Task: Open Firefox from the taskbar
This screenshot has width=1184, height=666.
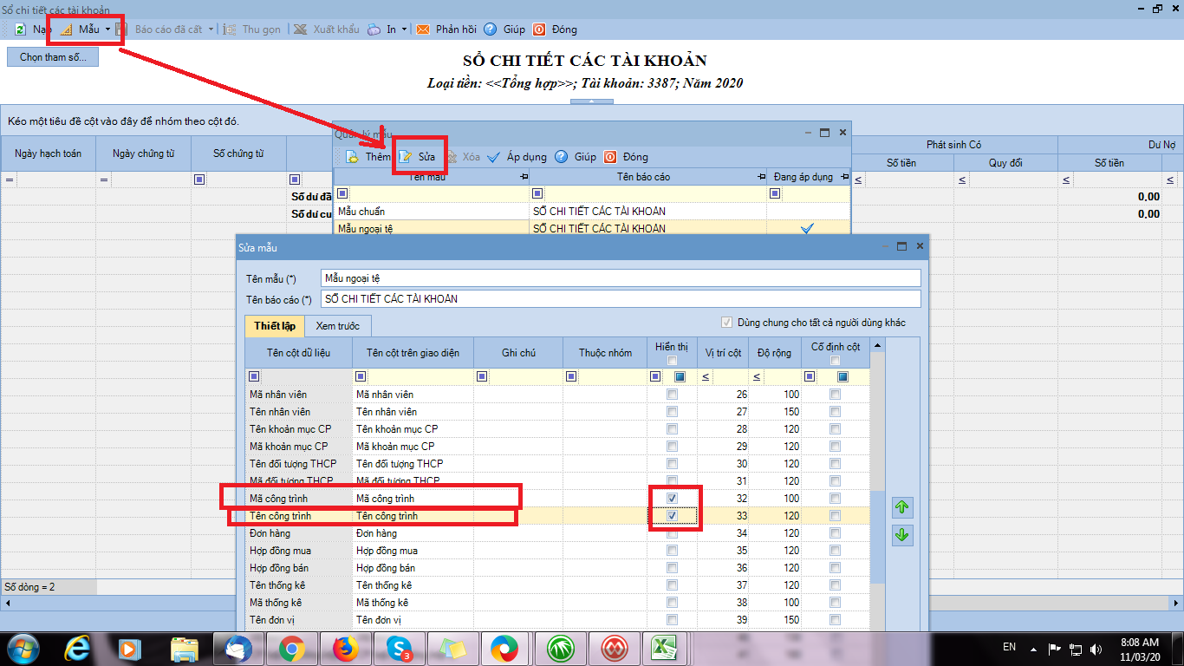Action: (344, 648)
